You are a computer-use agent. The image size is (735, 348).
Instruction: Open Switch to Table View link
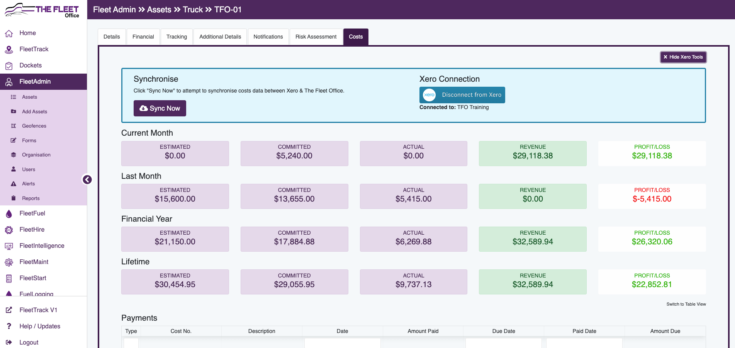[686, 304]
